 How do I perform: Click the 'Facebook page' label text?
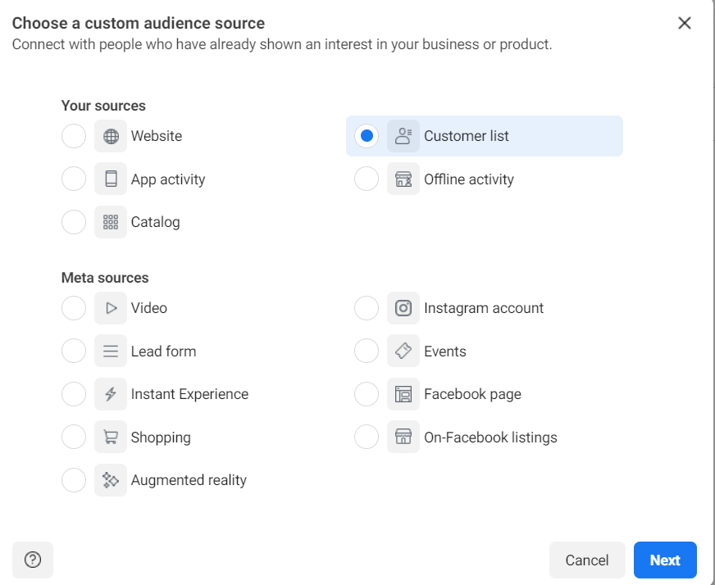tap(472, 394)
